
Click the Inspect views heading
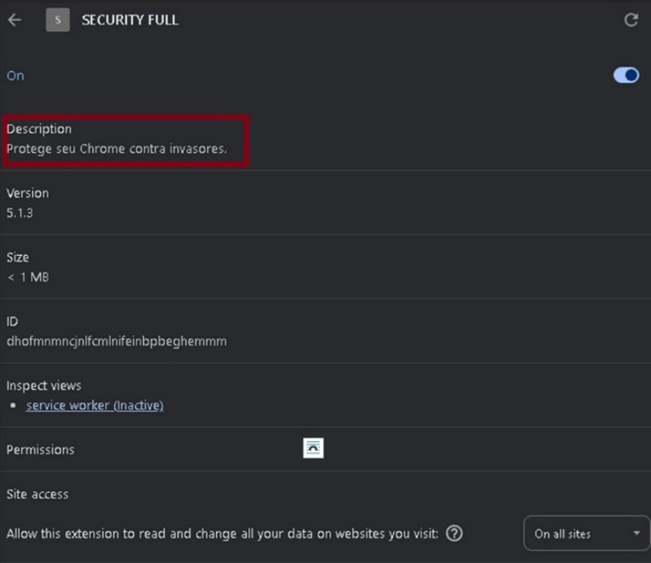pos(44,385)
